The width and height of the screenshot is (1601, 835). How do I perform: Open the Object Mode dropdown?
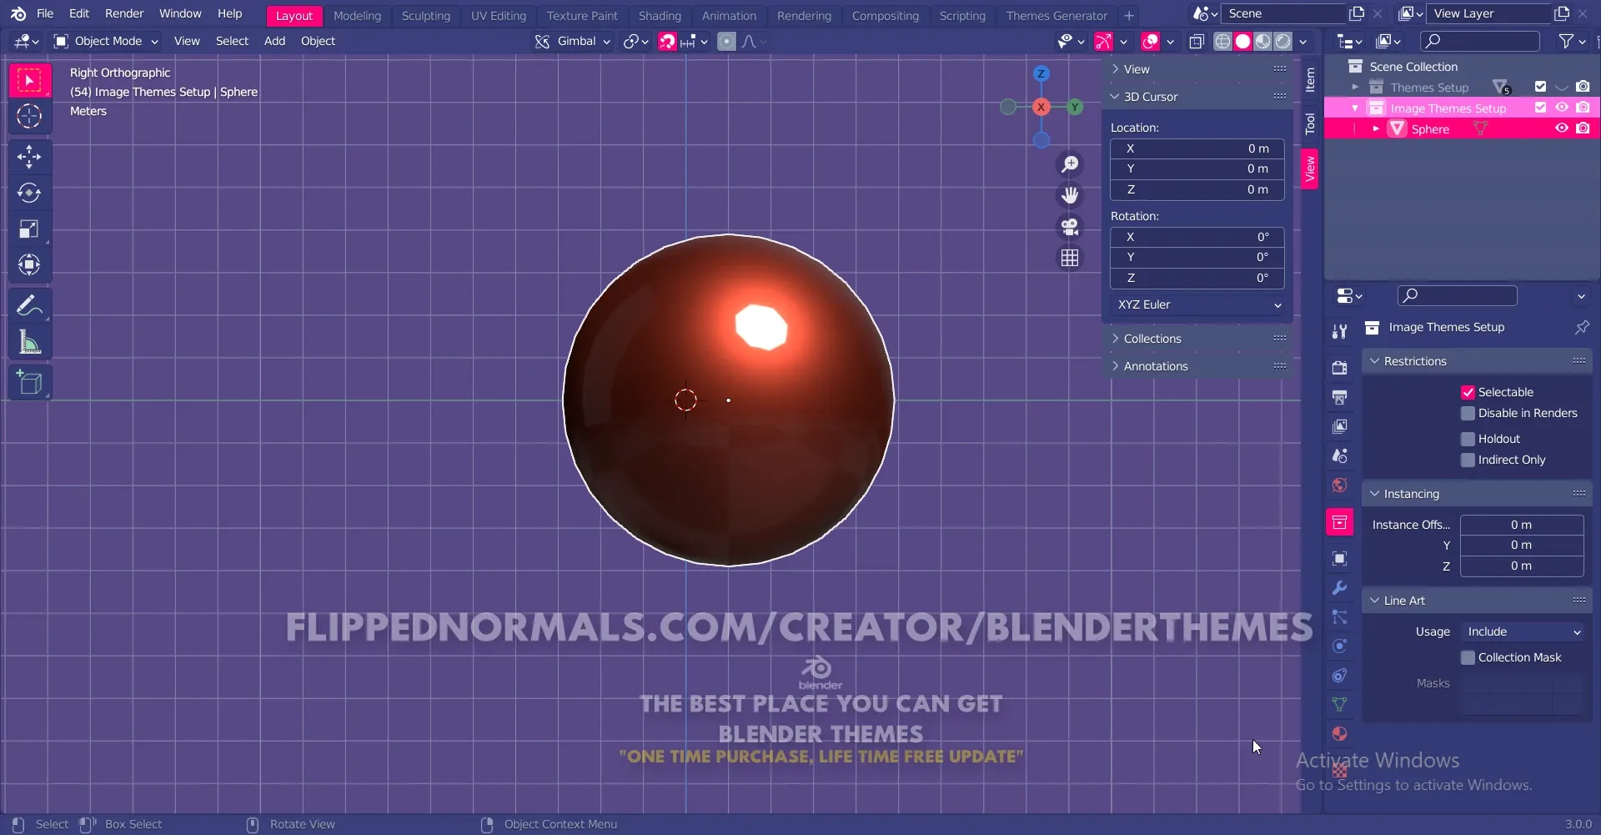[x=106, y=41]
